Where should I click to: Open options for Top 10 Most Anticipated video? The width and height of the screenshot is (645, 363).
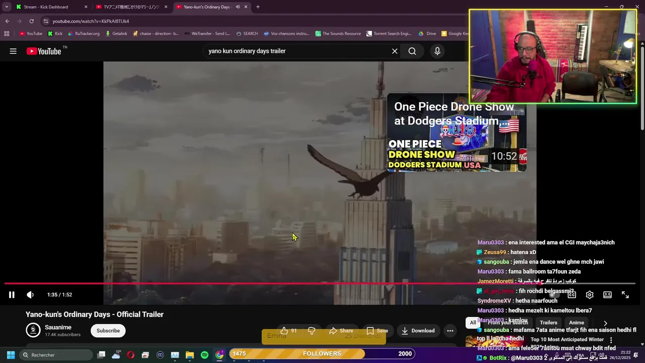(611, 340)
